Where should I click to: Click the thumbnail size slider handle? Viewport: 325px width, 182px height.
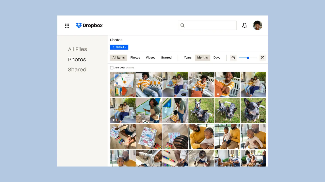click(x=248, y=58)
